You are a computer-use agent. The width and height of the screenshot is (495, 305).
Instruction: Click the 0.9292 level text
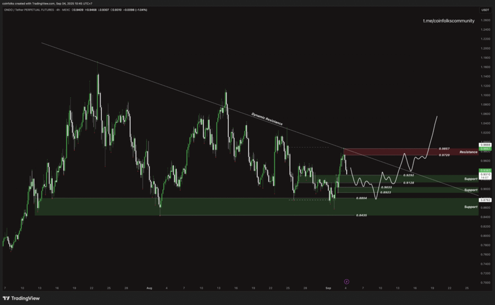click(x=409, y=175)
